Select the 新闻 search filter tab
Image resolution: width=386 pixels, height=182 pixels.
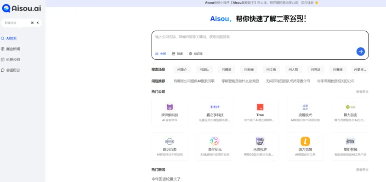pyautogui.click(x=177, y=54)
